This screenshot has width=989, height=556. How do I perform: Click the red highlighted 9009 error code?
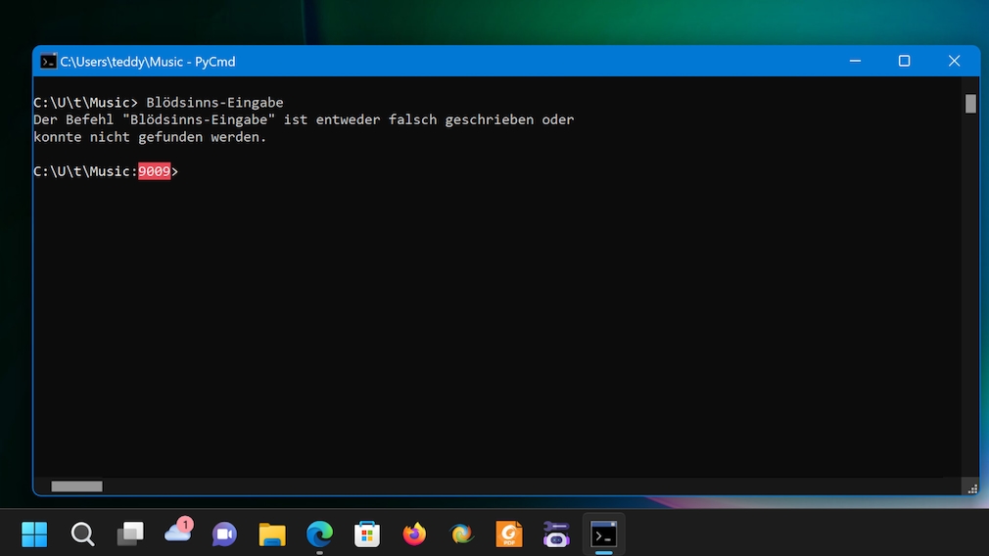[155, 171]
